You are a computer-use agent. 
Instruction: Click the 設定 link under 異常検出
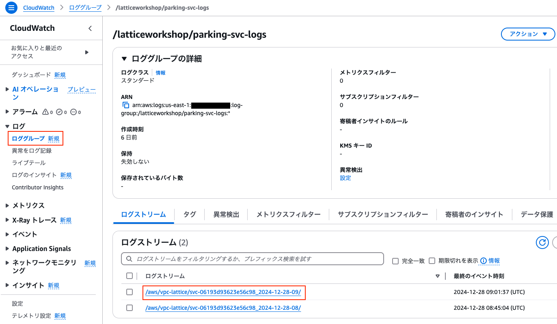click(345, 178)
